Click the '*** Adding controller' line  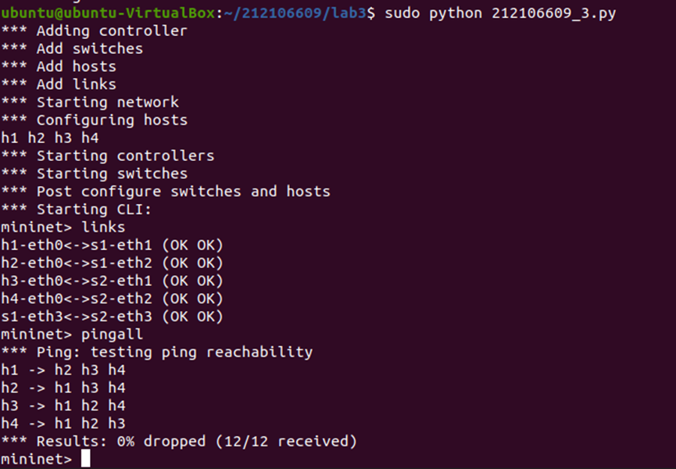pyautogui.click(x=95, y=31)
